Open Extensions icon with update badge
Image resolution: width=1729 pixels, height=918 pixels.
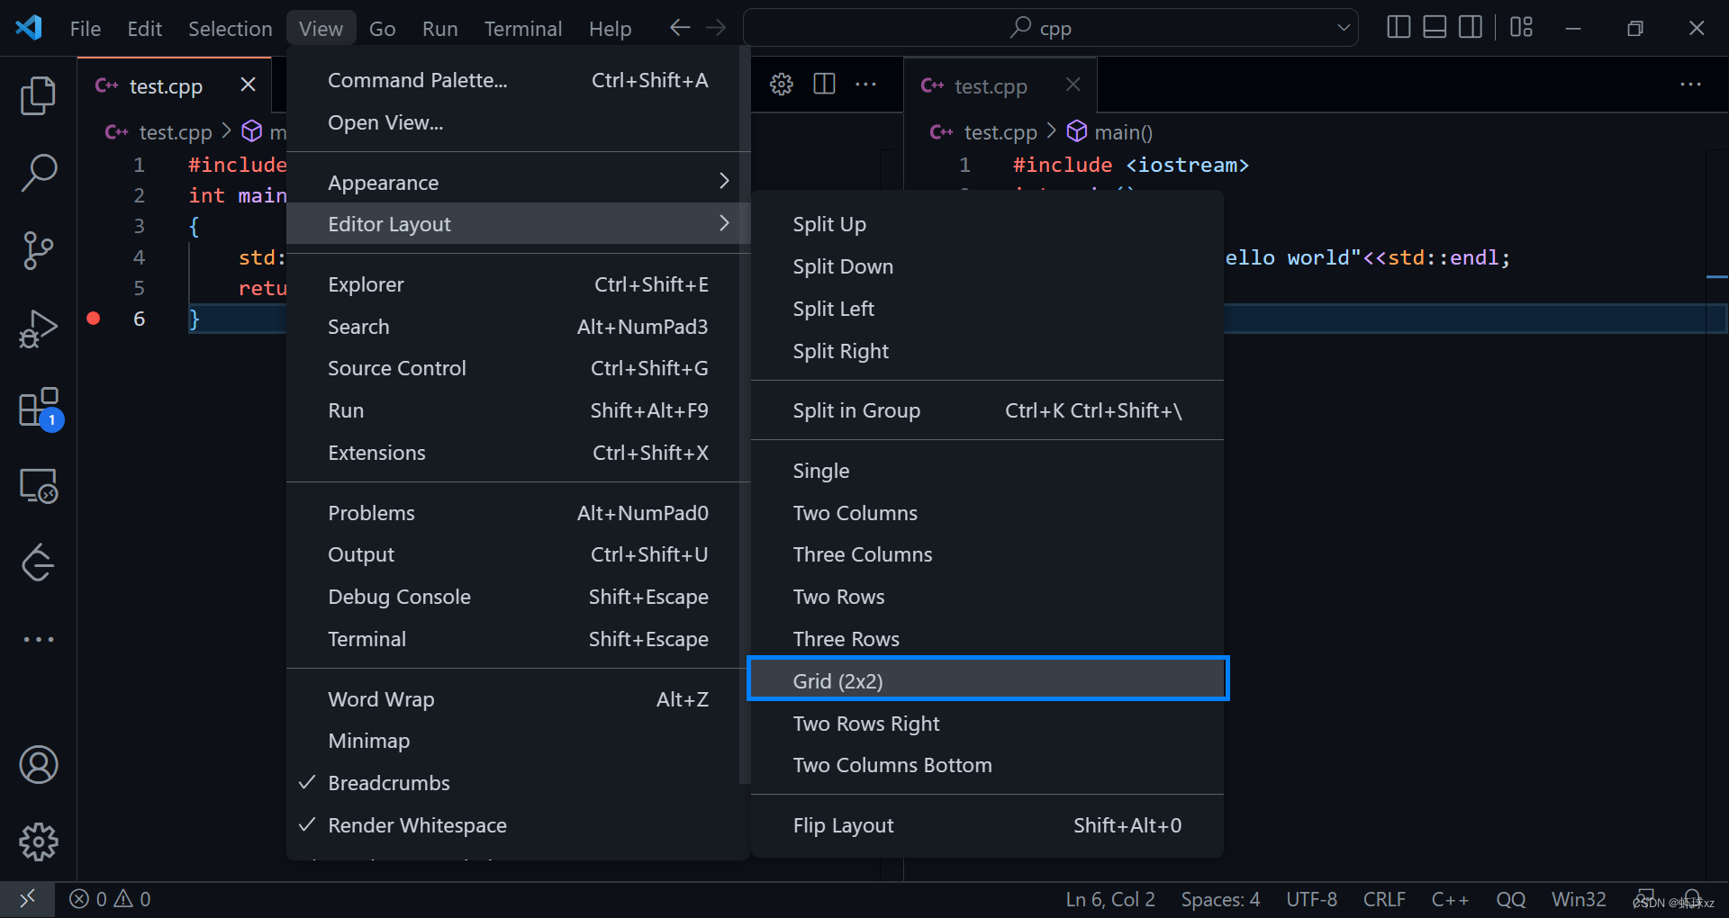click(x=40, y=409)
